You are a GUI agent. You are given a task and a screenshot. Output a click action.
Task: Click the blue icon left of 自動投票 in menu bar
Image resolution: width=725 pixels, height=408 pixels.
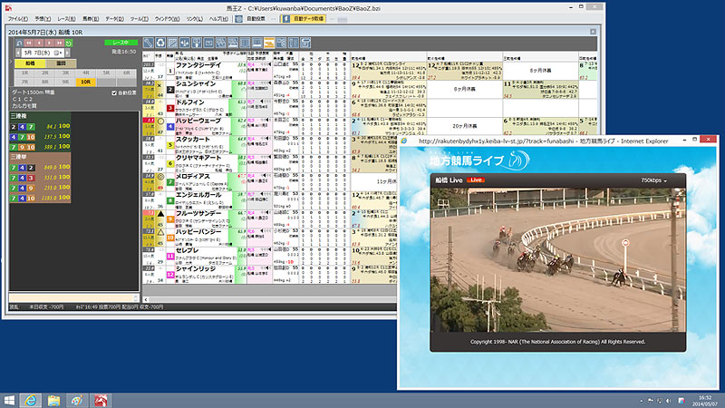click(x=238, y=19)
